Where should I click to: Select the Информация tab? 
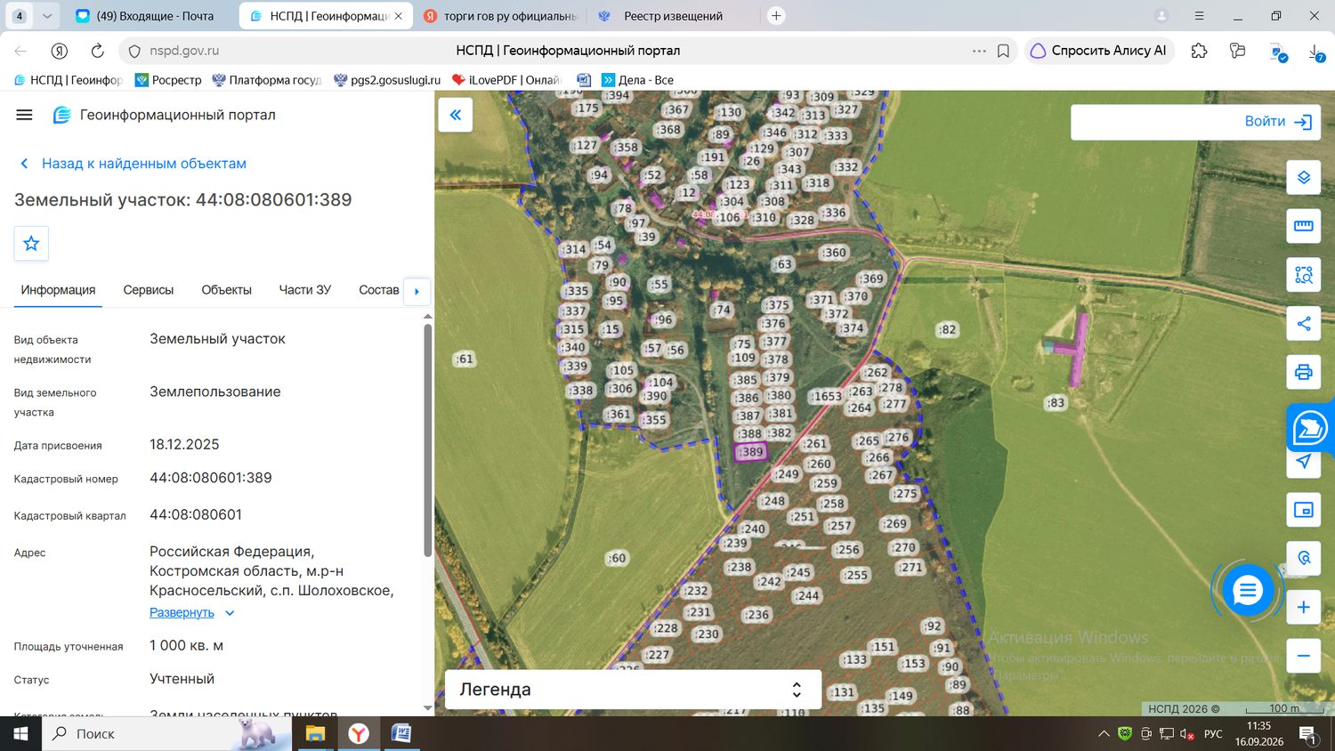pos(58,290)
